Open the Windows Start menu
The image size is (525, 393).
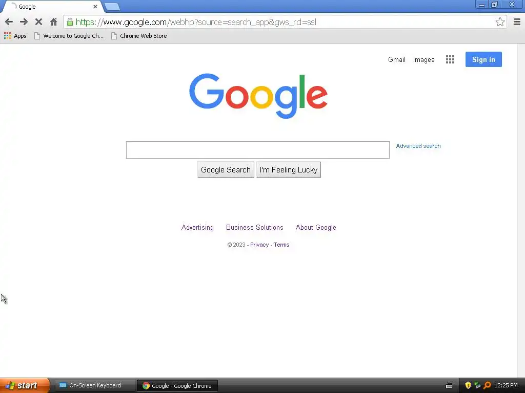point(25,385)
